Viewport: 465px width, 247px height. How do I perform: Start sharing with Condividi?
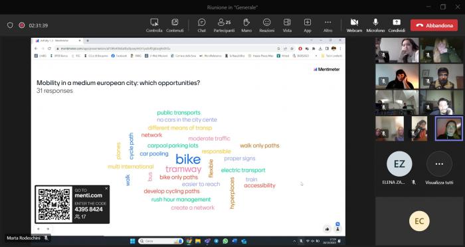pos(397,25)
